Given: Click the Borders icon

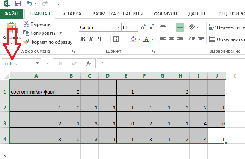Looking at the screenshot, I should click(x=116, y=39).
